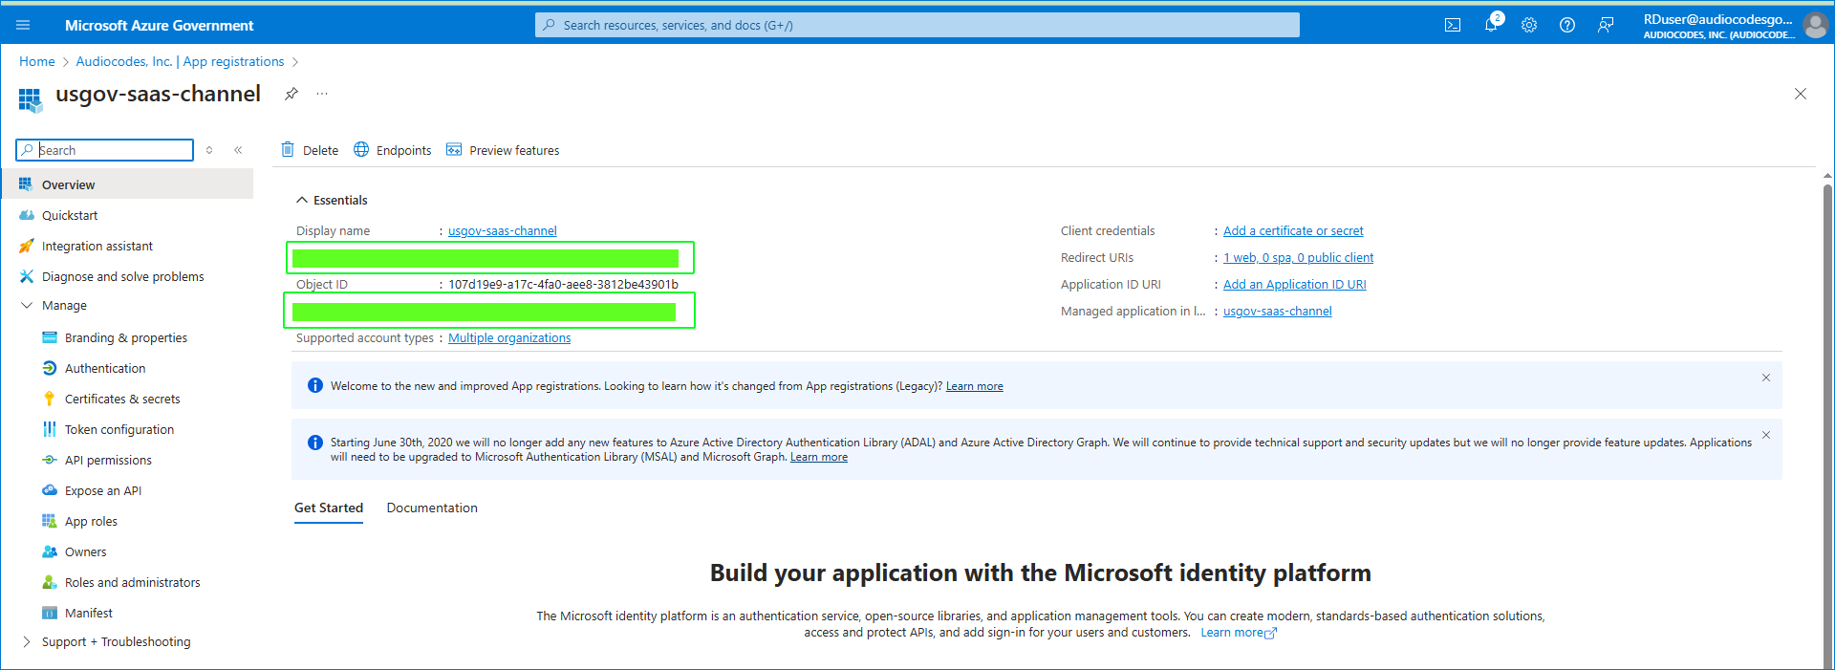
Task: Click the Microsoft Azure Government title
Action: click(x=160, y=25)
